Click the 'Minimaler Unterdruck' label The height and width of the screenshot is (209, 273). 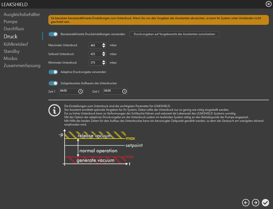pos(62,62)
